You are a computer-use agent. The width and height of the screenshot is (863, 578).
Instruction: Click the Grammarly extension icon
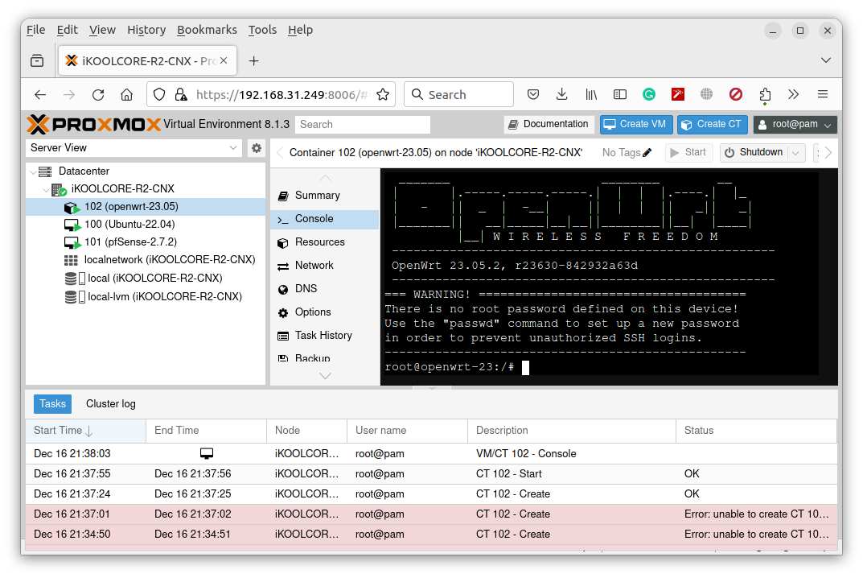click(649, 95)
